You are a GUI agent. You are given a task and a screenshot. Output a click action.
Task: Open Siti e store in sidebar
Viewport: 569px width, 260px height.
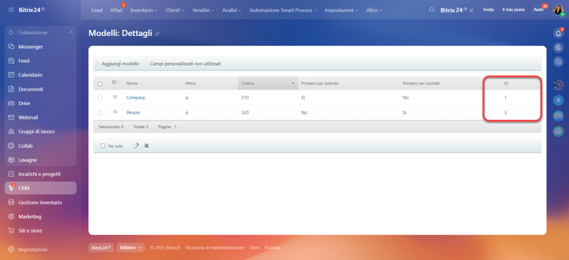40,231
